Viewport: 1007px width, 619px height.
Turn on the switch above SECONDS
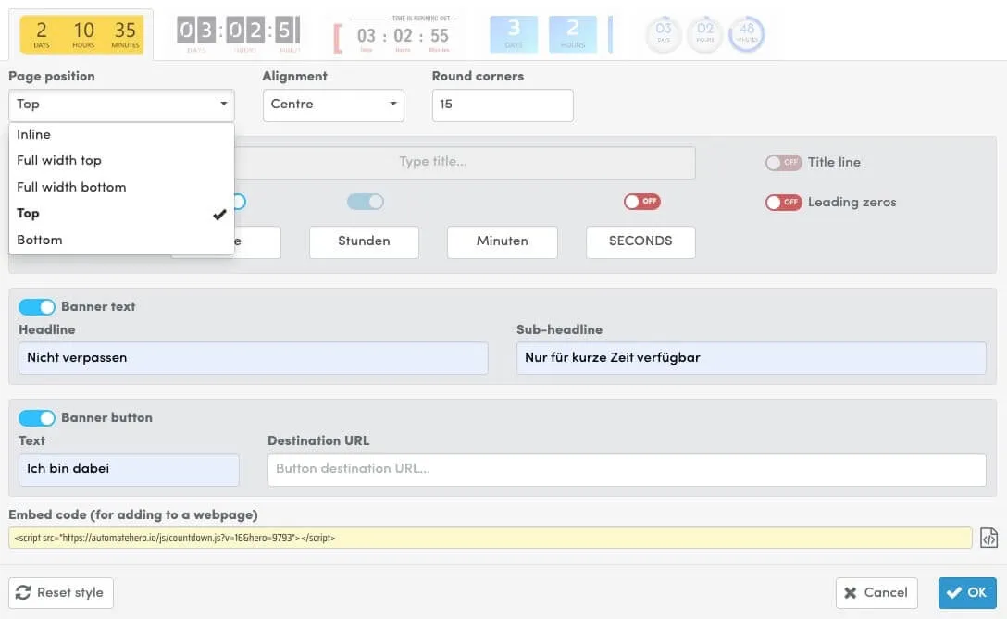642,202
